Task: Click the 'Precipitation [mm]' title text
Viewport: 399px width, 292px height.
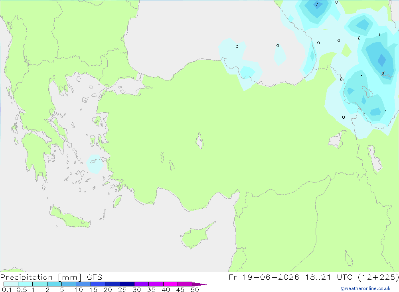Action: 41,277
